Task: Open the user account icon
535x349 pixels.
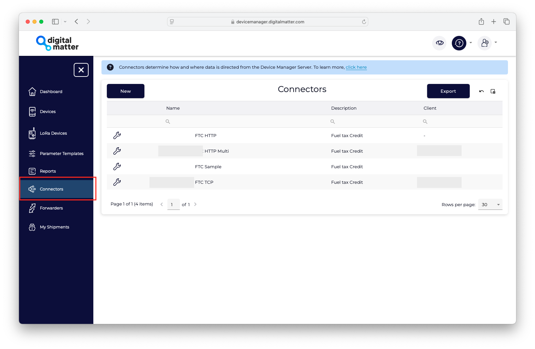Action: pos(485,43)
